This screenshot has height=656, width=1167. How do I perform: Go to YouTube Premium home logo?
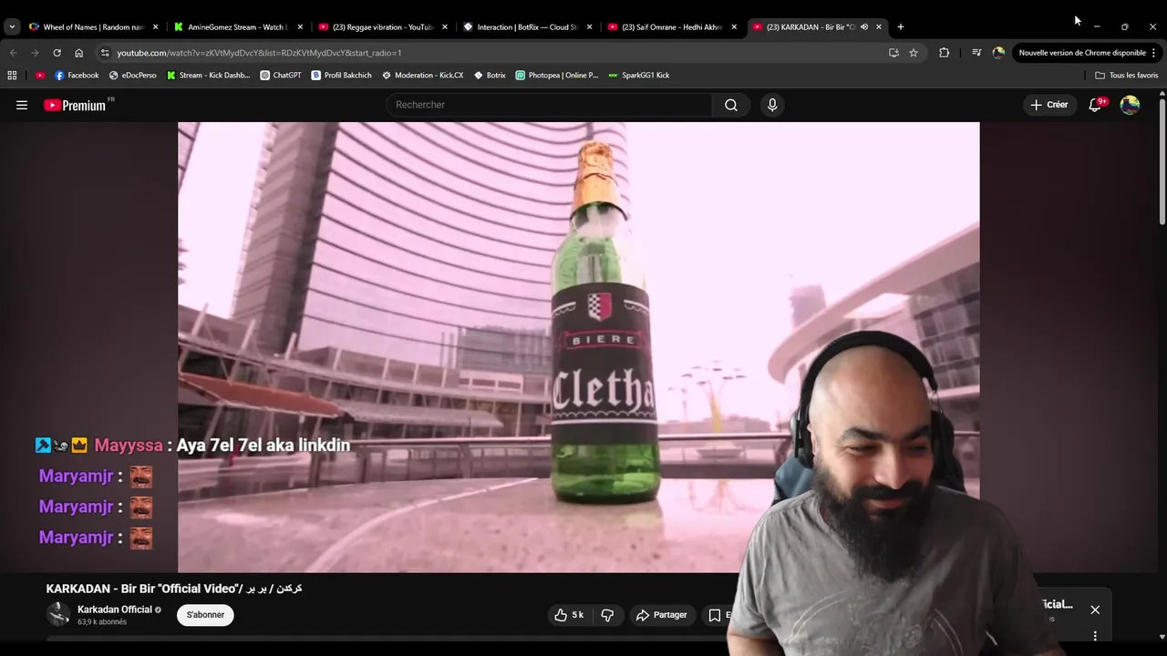[75, 105]
